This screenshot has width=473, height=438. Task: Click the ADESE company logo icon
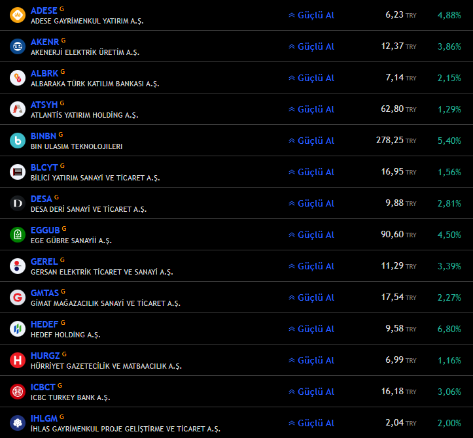tap(18, 15)
